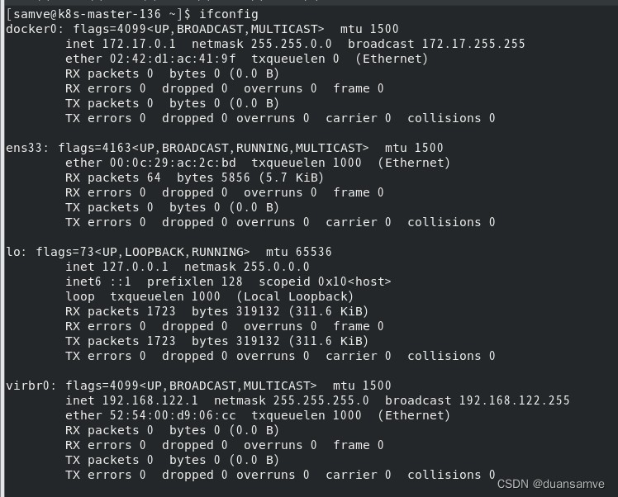Click the virbr0 inet address 192.168.122.1
Screen dimensions: 618x497
click(x=146, y=400)
